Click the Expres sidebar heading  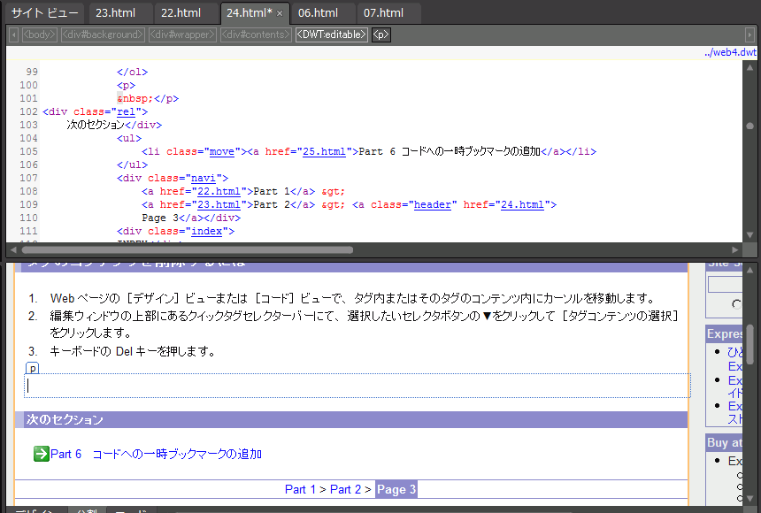click(725, 334)
